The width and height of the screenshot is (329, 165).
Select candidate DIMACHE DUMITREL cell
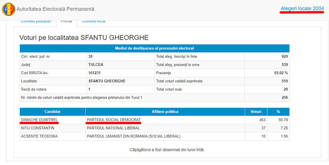coord(39,120)
